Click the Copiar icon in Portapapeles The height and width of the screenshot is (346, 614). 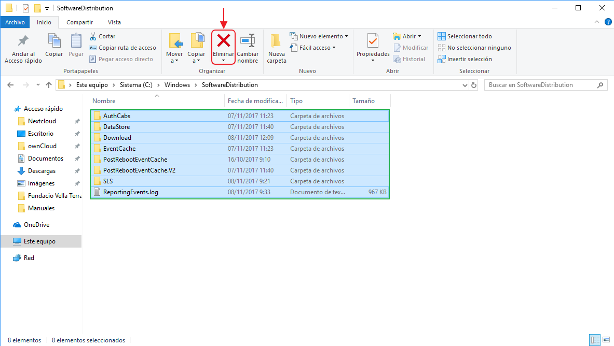click(x=54, y=41)
